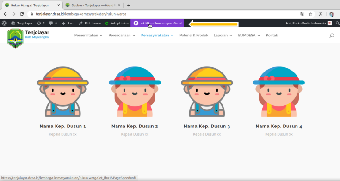Click the Tenjolayar site title

37,32
